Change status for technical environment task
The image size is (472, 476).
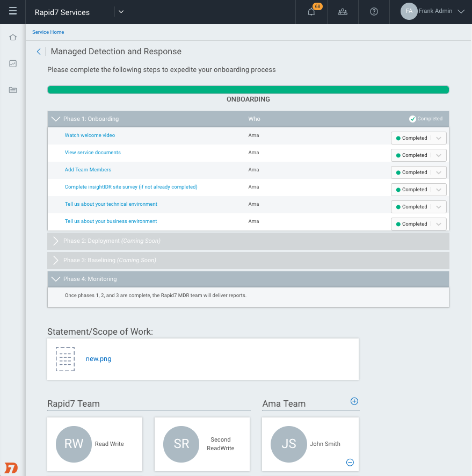(419, 207)
